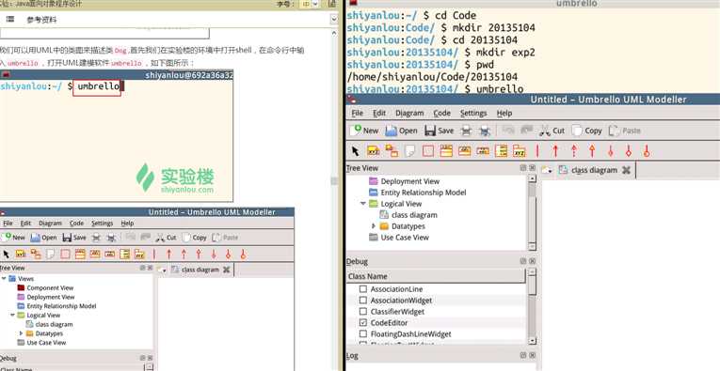Click Cut button in right Umbrello toolbar
The height and width of the screenshot is (371, 720).
tap(552, 131)
